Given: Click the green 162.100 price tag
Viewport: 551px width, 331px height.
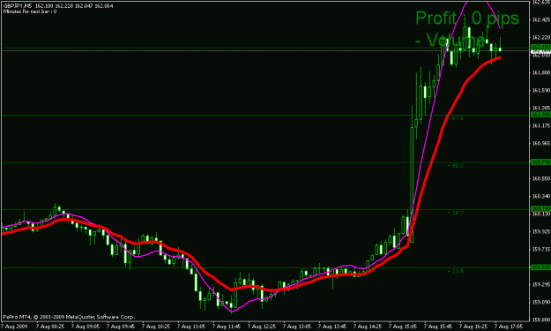Looking at the screenshot, I should coord(540,47).
